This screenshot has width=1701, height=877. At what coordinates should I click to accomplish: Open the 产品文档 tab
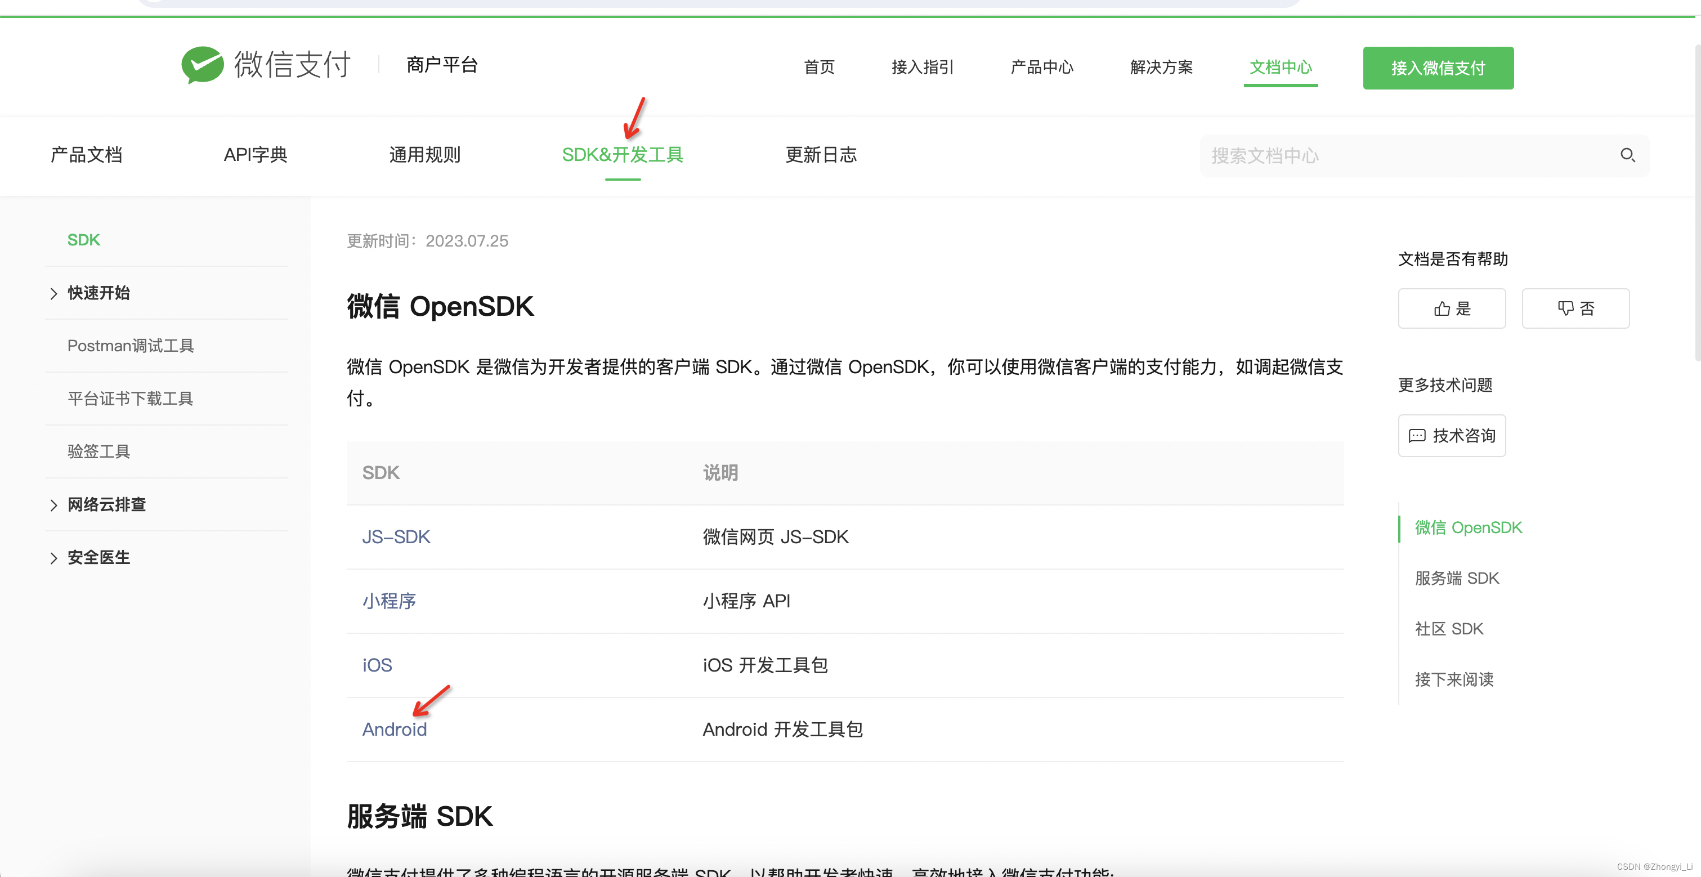pos(87,155)
